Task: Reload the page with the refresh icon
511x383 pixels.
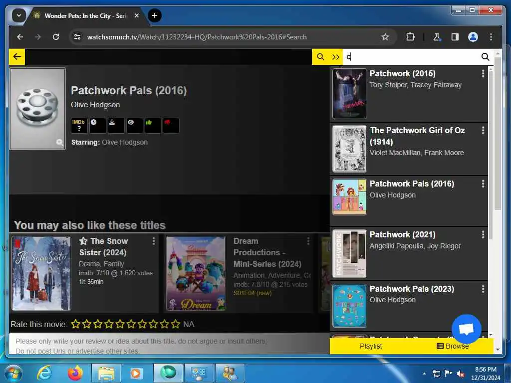Action: (x=56, y=37)
